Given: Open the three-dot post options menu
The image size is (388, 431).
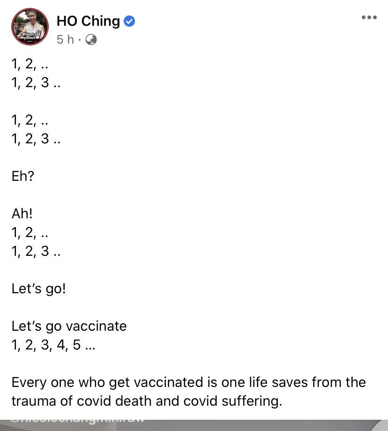Looking at the screenshot, I should [369, 18].
